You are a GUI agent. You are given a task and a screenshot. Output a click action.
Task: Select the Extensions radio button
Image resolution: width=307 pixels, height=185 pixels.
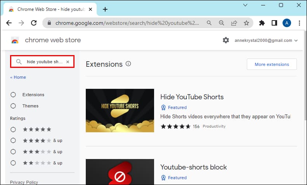pos(13,95)
